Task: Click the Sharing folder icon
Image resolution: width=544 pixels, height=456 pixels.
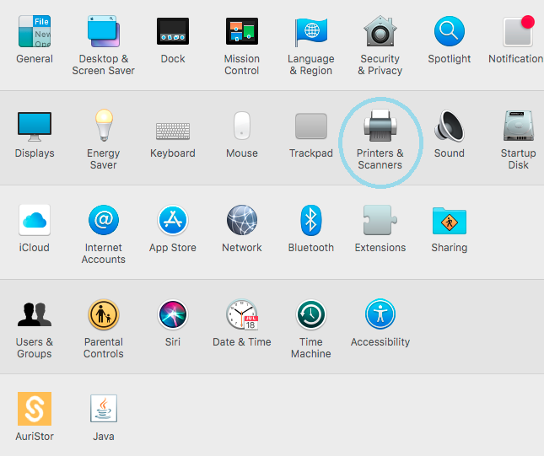Action: [450, 221]
